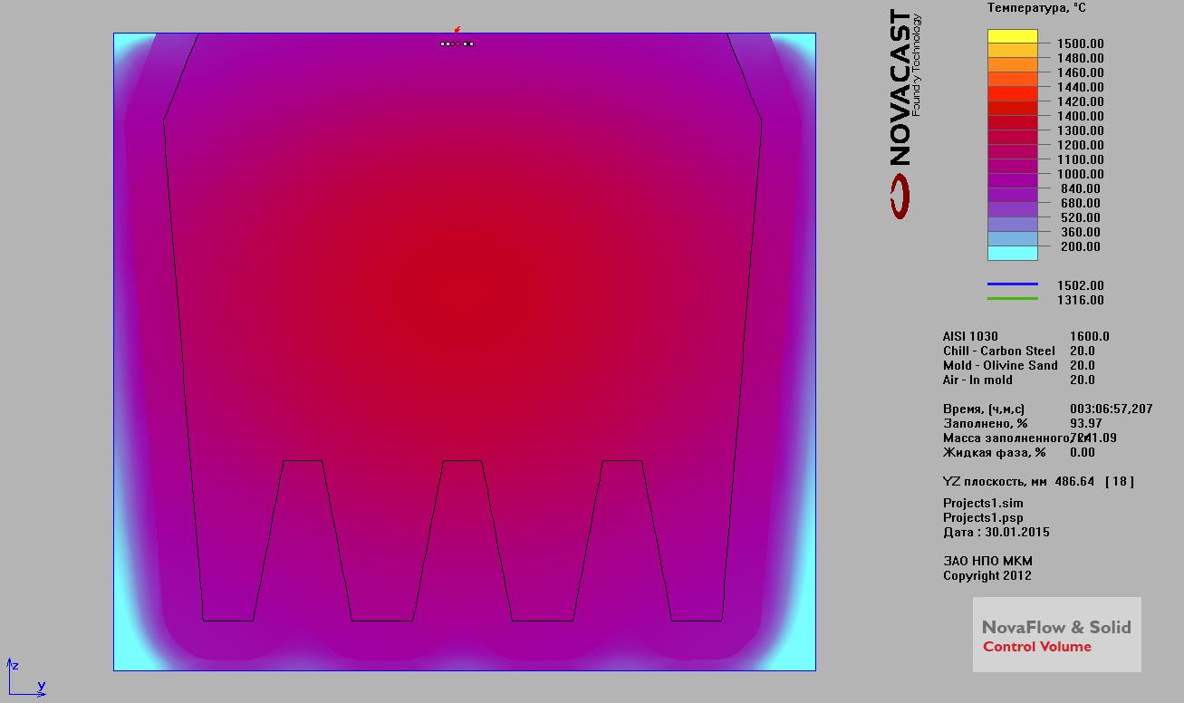Select the sensor point markers on the casting
1184x703 pixels.
click(x=457, y=43)
